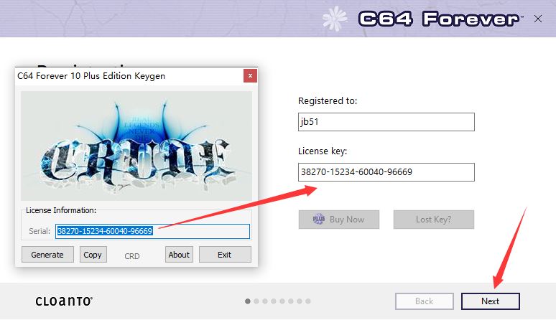Click the Cloanto logo in the footer
The height and width of the screenshot is (320, 556).
click(x=64, y=301)
